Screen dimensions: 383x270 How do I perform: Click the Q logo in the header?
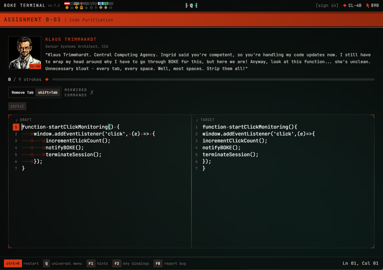tap(191, 5)
